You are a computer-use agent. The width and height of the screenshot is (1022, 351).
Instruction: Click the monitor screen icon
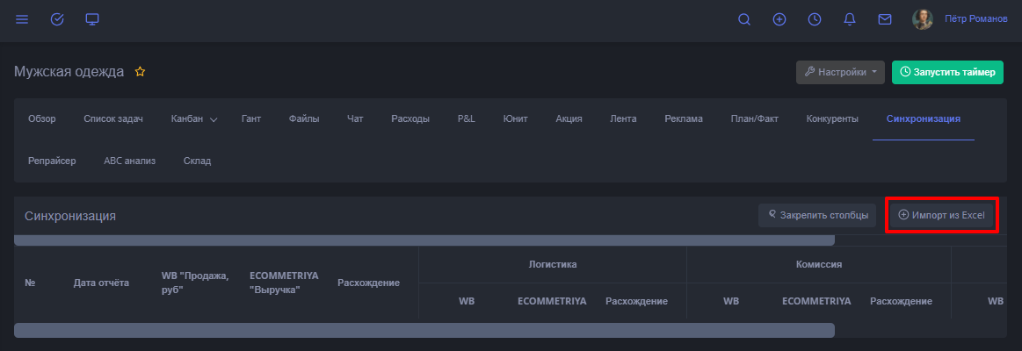tap(92, 19)
